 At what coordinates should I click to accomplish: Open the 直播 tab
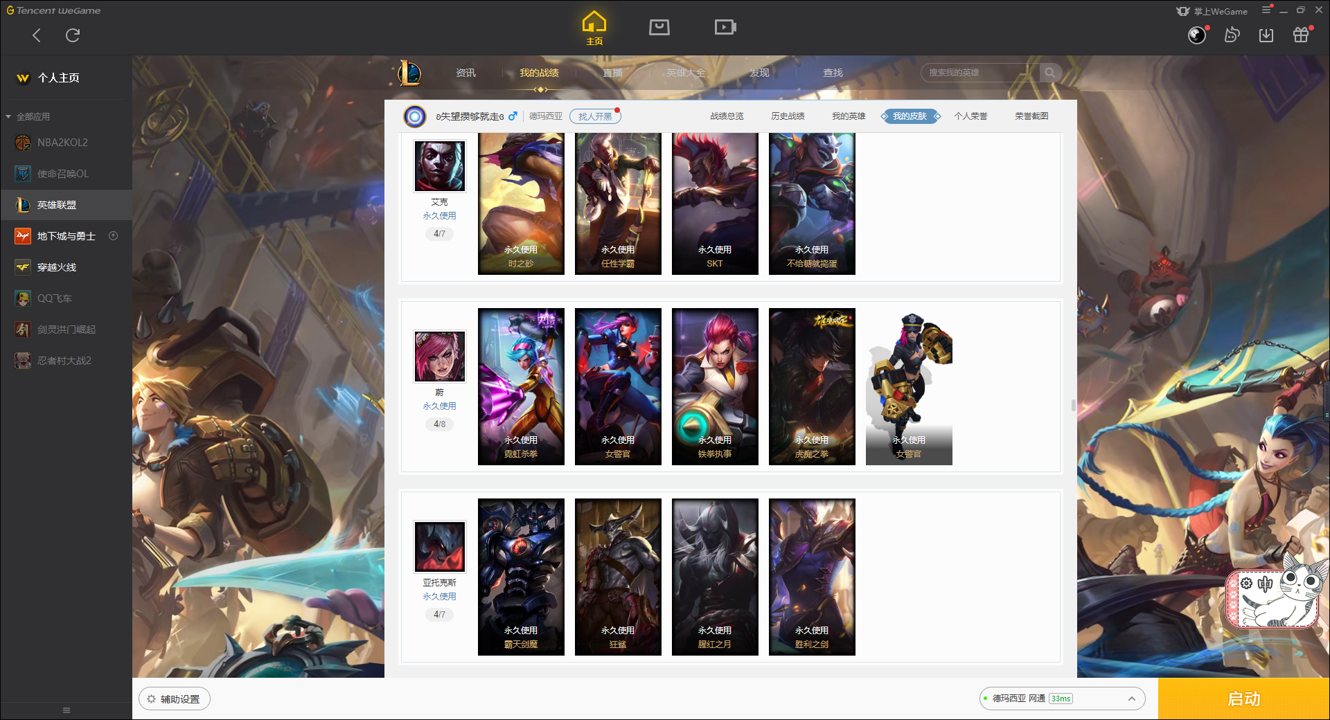[x=612, y=73]
